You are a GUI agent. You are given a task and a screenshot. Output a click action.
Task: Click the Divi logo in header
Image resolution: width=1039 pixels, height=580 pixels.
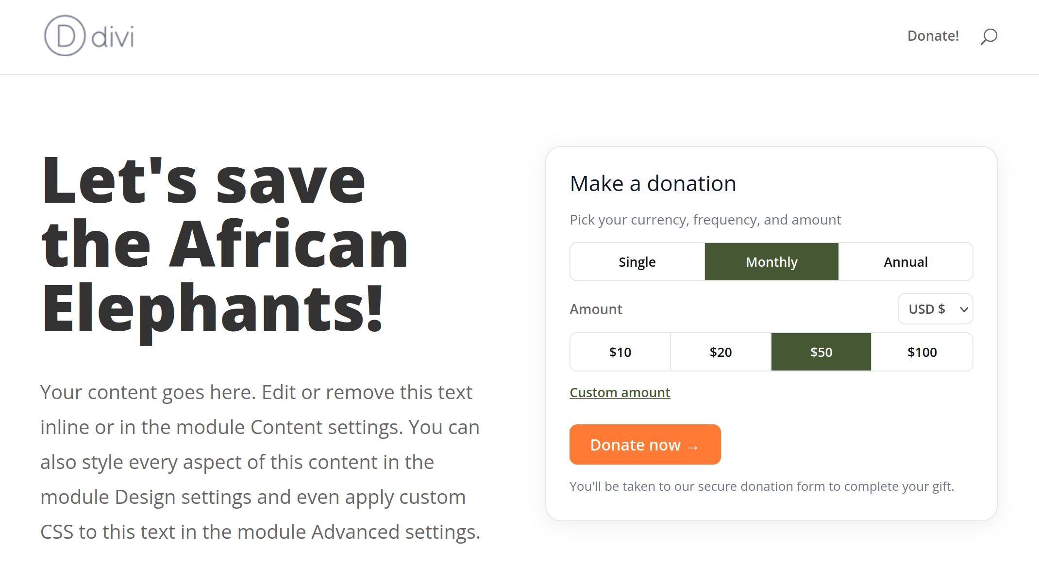pyautogui.click(x=89, y=36)
